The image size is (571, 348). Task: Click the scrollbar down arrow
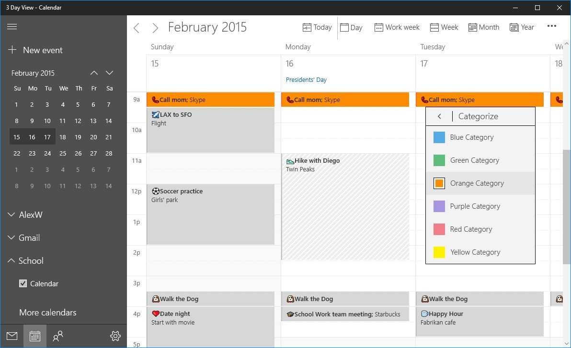567,344
